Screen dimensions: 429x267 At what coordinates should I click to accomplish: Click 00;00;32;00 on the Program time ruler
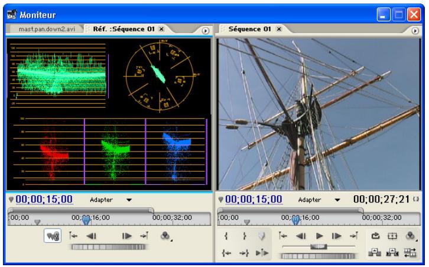[x=382, y=217]
